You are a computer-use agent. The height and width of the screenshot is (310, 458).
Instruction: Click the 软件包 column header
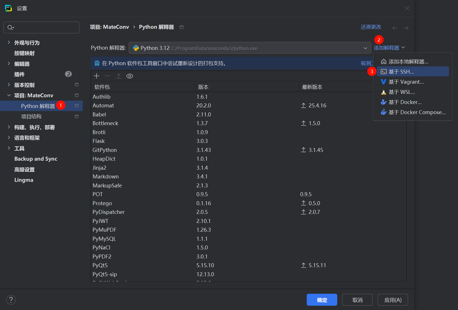click(143, 87)
